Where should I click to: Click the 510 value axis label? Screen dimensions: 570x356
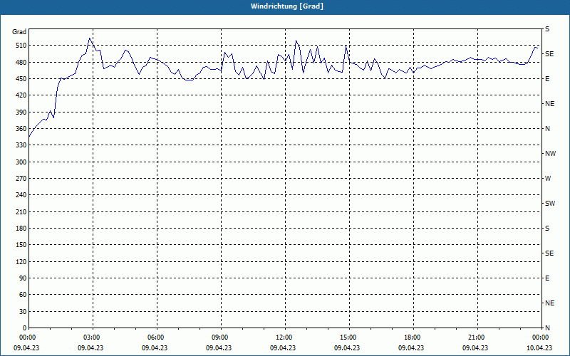click(x=21, y=46)
